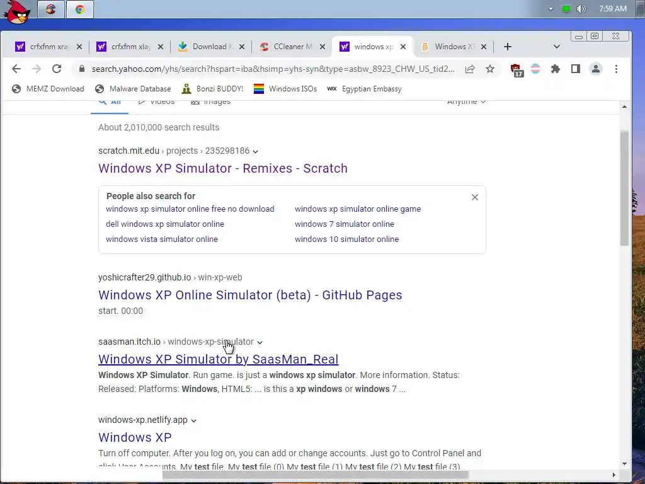Expand the saasman.itch.io result chevron
Screen dimensions: 645x484
pos(260,342)
